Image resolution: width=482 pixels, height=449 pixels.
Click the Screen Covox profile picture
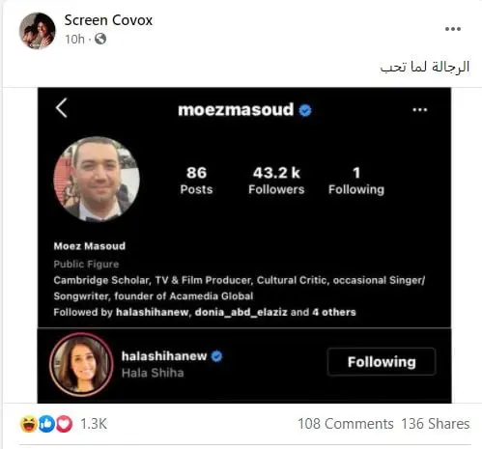click(38, 31)
